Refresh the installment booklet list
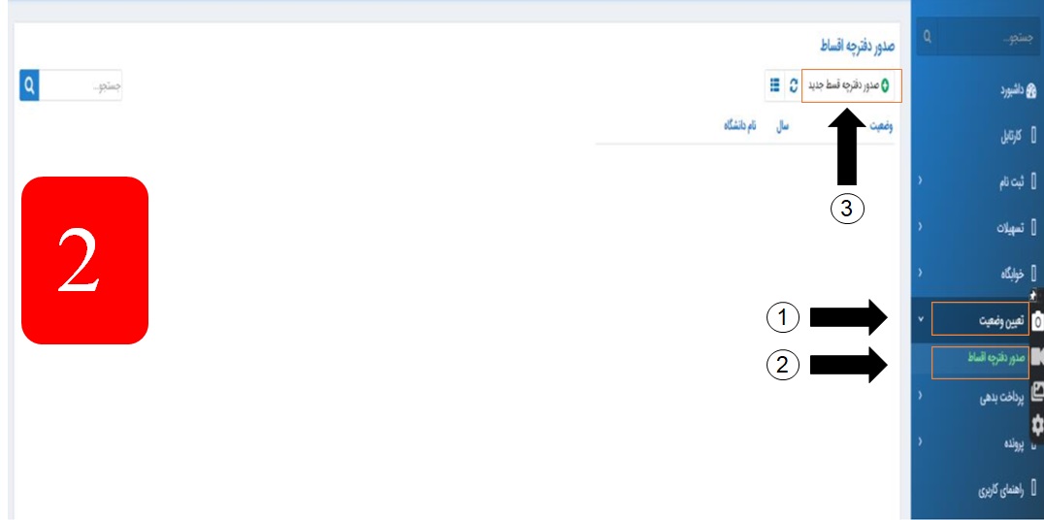The image size is (1044, 520). (x=793, y=86)
